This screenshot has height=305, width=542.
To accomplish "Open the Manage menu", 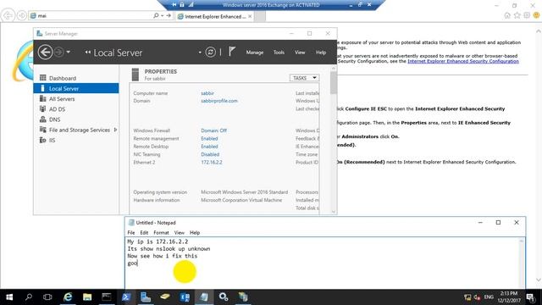I will click(255, 53).
